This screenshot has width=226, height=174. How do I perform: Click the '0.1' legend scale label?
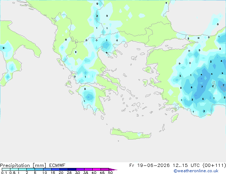pyautogui.click(x=4, y=173)
